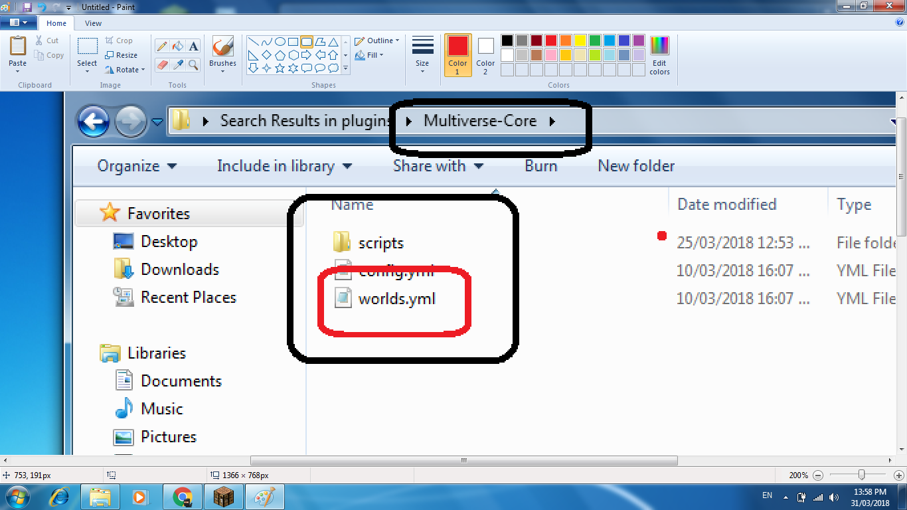The image size is (907, 510).
Task: Pick the black color swatch
Action: (507, 41)
